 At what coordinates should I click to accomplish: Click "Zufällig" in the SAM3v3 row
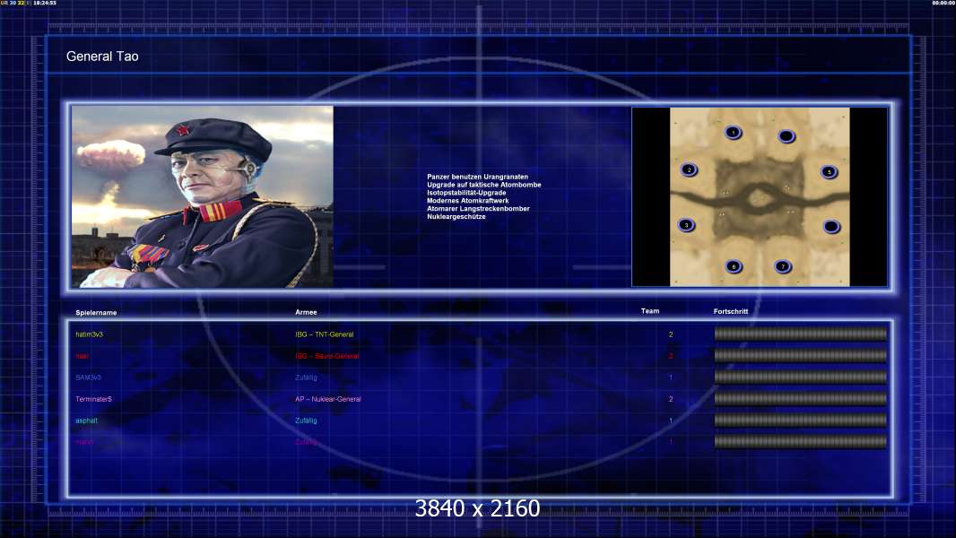tap(306, 377)
